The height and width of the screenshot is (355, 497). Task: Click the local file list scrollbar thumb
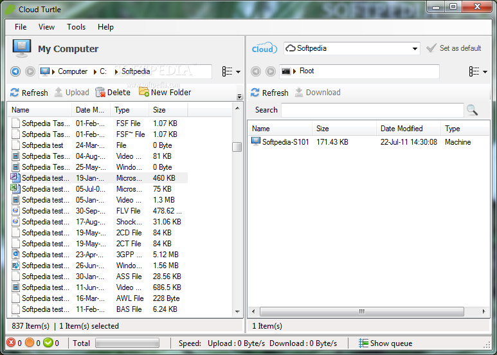point(237,147)
